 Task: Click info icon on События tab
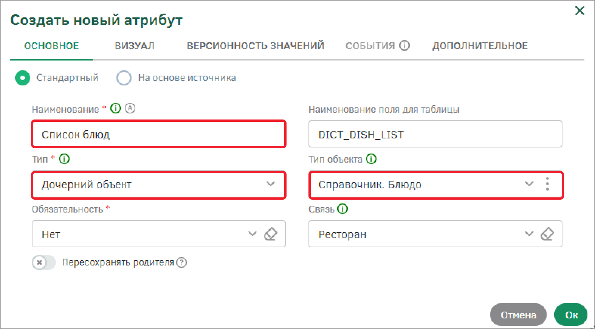click(404, 46)
